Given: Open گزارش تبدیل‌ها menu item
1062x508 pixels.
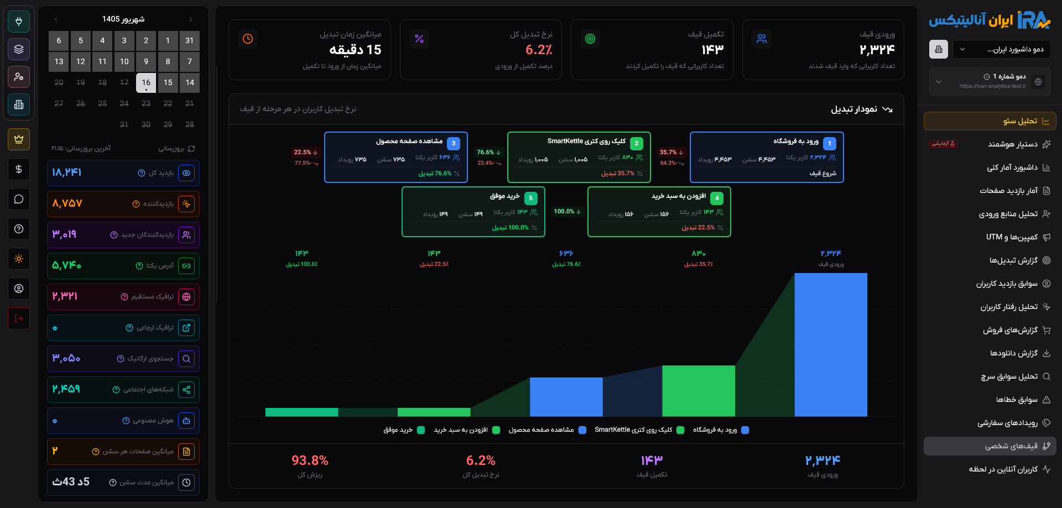Looking at the screenshot, I should point(990,260).
